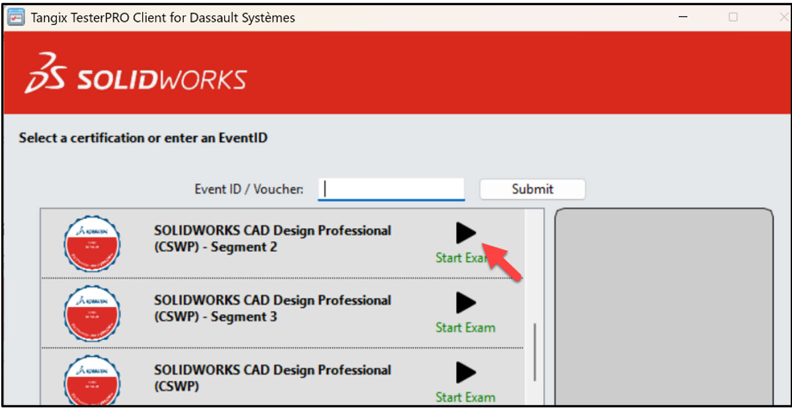Click the SOLIDWORKS logo in the red banner

click(135, 73)
